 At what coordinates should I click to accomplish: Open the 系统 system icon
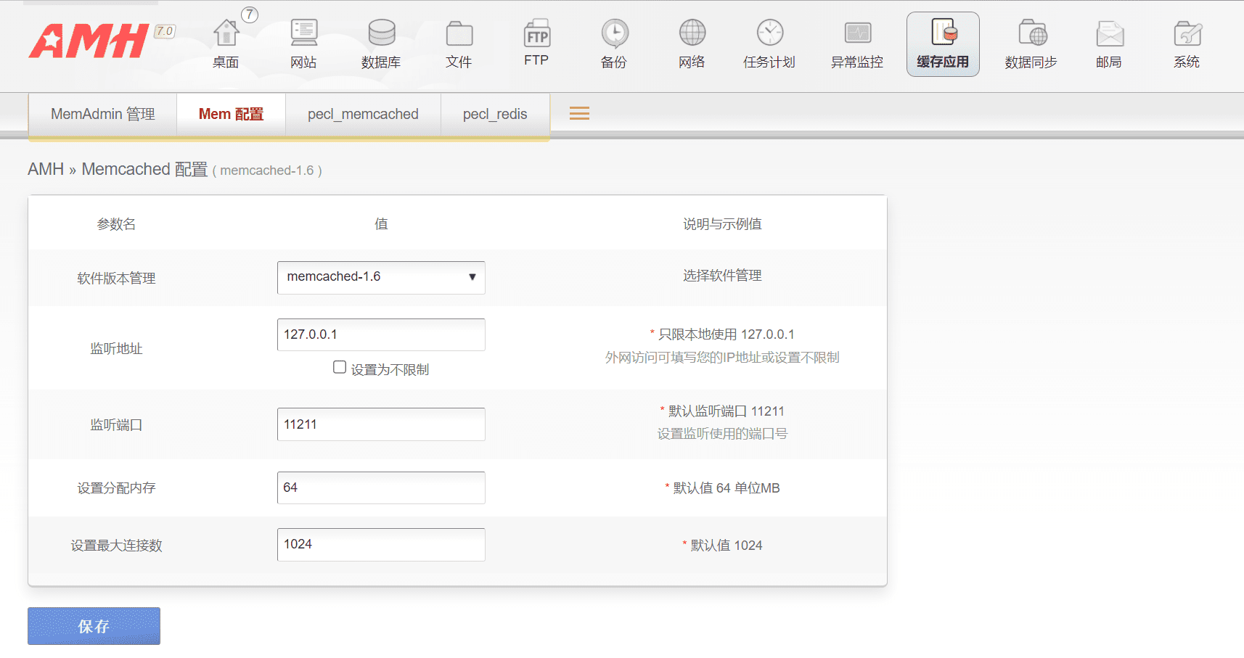pyautogui.click(x=1187, y=42)
